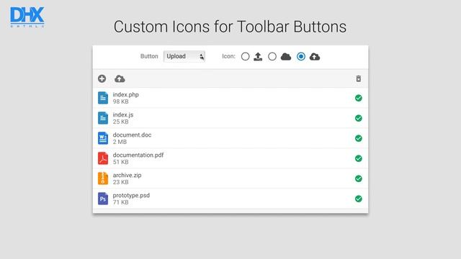
Task: Click the 23 KB size text
Action: [x=120, y=182]
